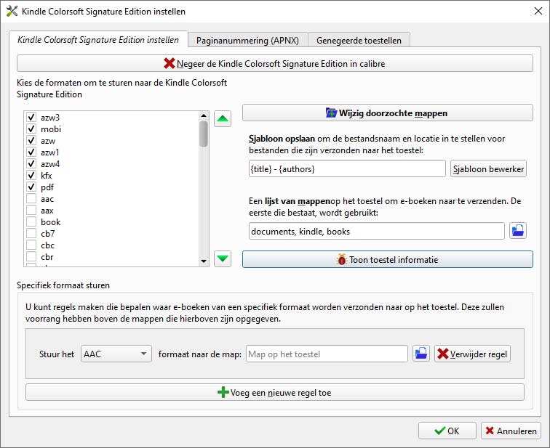Browse folder icon beside Map op het toestel
Viewport: 550px width, 448px height.
[421, 354]
